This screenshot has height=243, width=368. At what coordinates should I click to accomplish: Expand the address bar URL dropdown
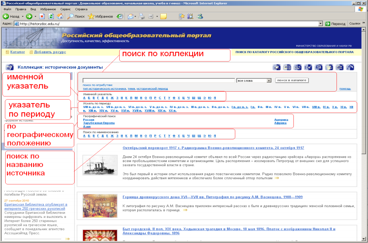(321, 24)
